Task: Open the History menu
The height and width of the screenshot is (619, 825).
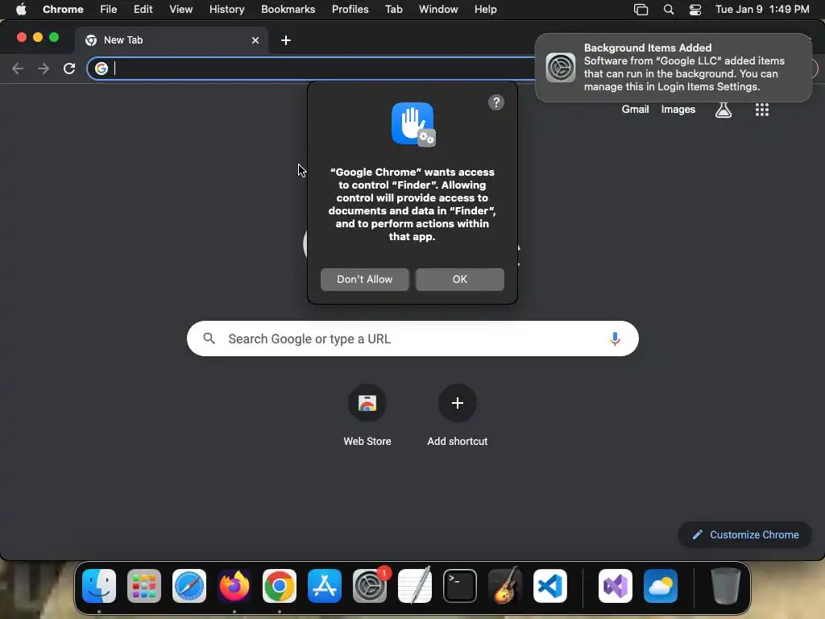Action: [x=226, y=10]
